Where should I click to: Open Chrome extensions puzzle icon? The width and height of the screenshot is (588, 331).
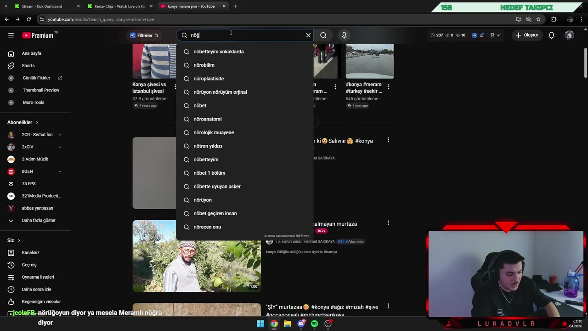[x=554, y=19]
